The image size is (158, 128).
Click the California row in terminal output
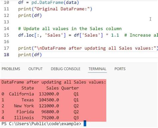pyautogui.click(x=40, y=94)
